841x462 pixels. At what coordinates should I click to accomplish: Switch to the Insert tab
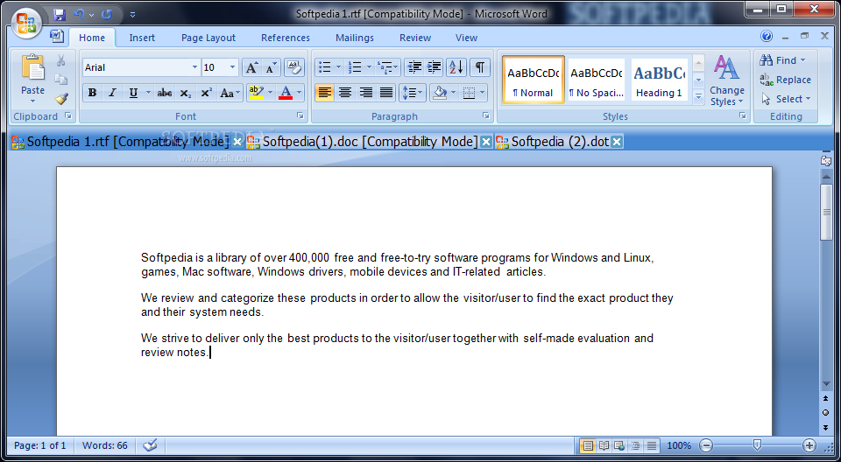tap(142, 38)
